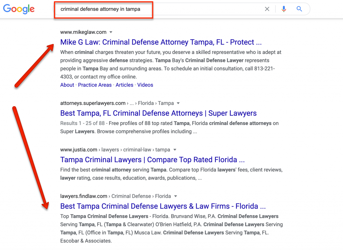Open the Tampa Criminal Lawyers Justia result
343x250 pixels.
[147, 160]
